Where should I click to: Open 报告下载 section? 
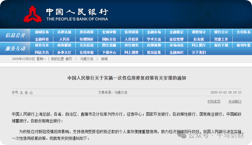tap(221, 45)
